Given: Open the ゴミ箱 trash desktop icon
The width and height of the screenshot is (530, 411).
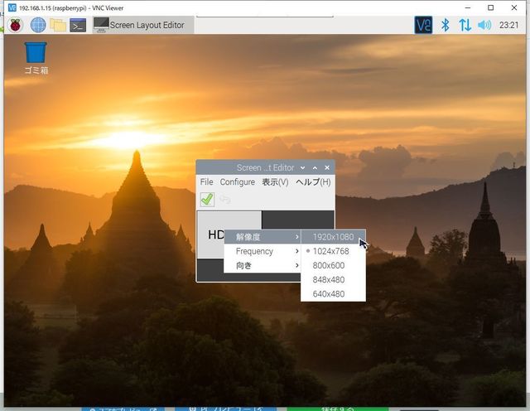Looking at the screenshot, I should 36,58.
